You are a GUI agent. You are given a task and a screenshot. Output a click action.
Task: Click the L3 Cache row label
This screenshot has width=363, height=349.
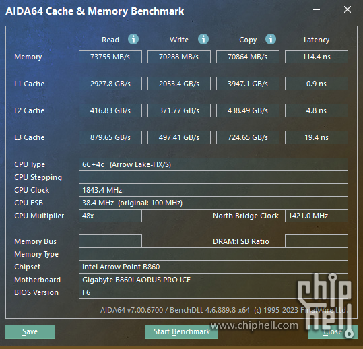point(29,137)
